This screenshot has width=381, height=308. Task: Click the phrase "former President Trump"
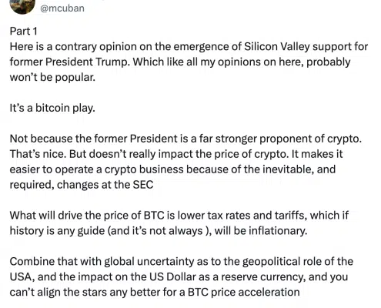(69, 62)
